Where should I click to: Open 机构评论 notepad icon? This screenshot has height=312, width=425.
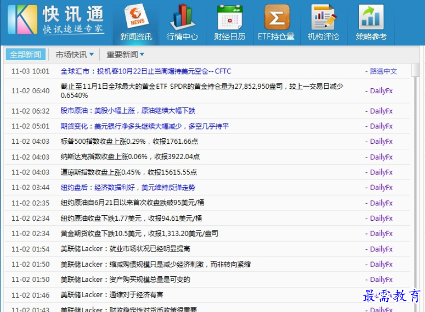point(323,18)
